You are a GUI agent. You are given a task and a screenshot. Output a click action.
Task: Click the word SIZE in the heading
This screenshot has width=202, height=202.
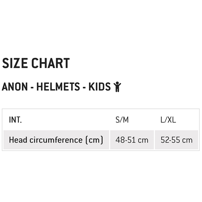[x=15, y=63]
